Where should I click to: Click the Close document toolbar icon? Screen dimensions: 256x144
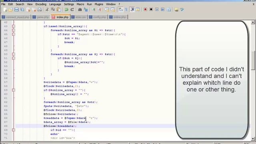click(28, 10)
